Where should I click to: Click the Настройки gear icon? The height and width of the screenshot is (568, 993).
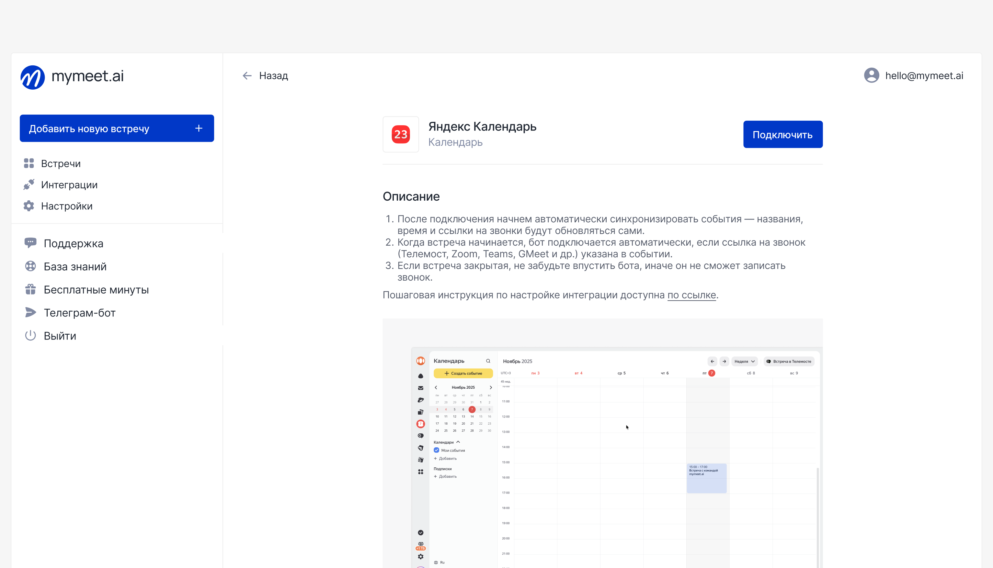tap(29, 206)
